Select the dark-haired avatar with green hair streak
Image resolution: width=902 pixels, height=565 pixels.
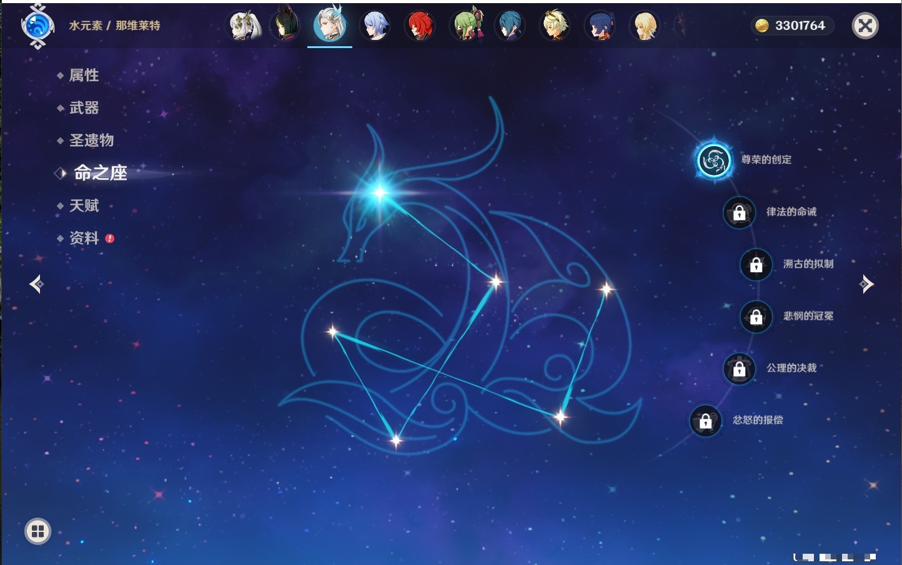[285, 25]
